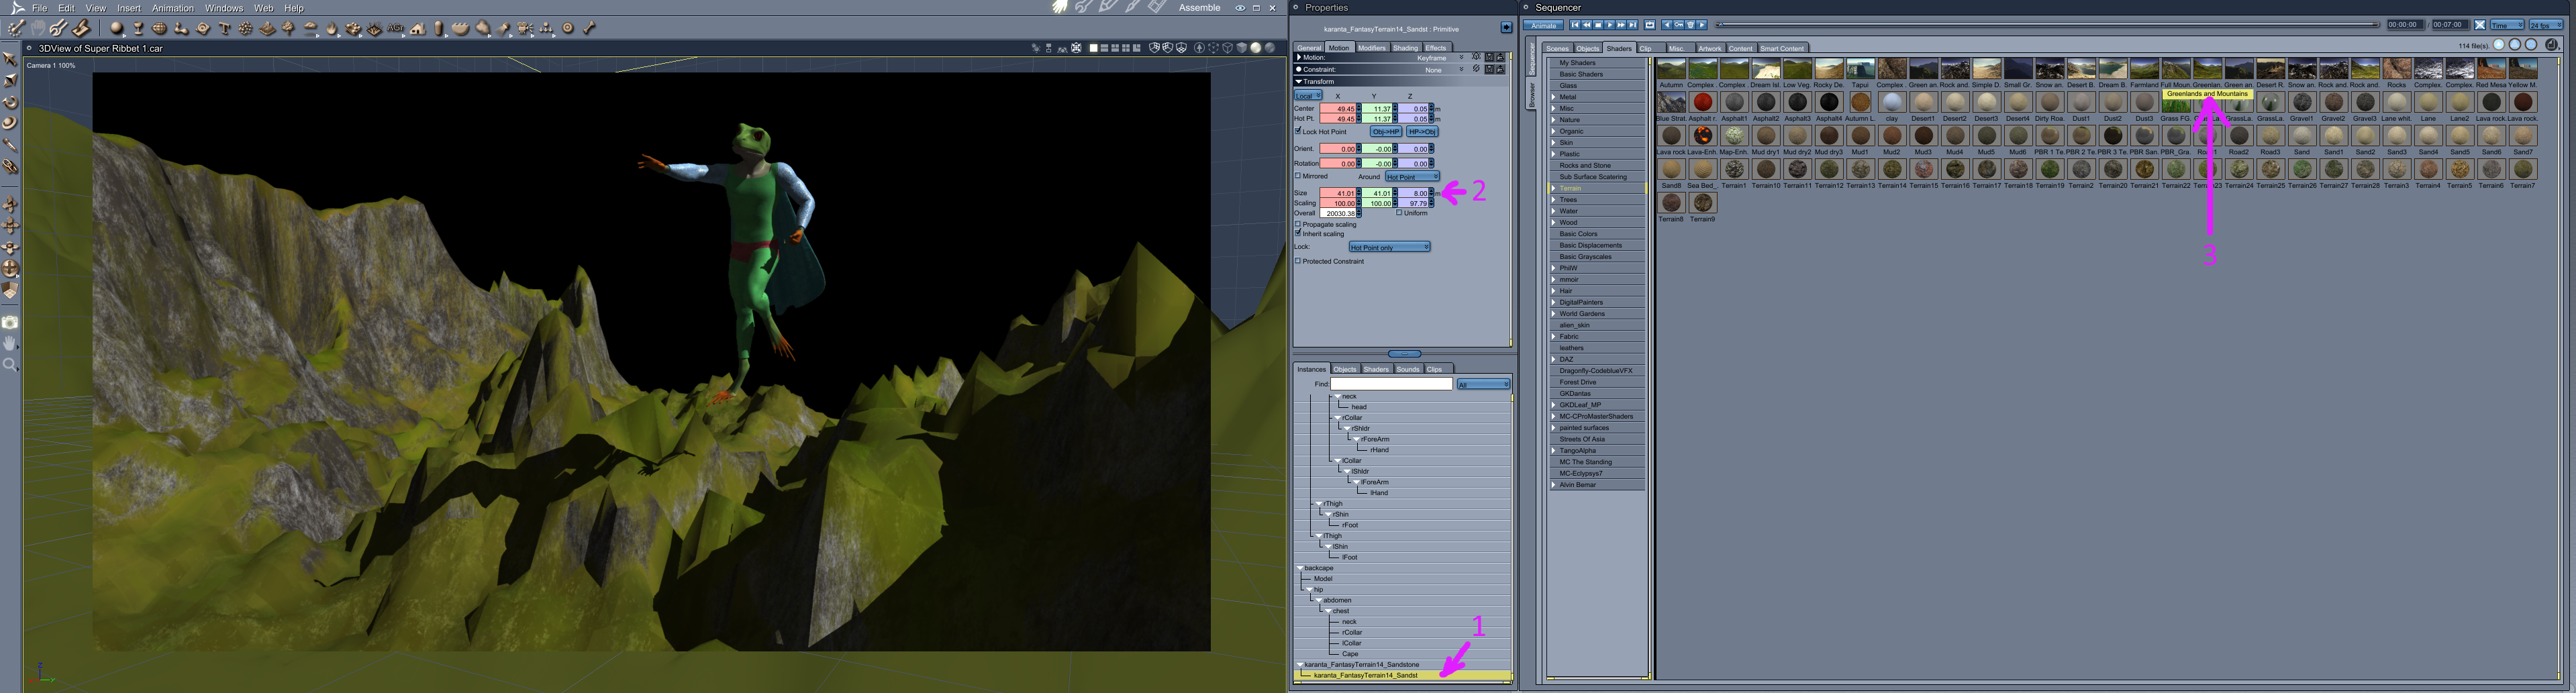Toggle the loop playback icon
Screen dimensions: 2576x693
[1650, 25]
